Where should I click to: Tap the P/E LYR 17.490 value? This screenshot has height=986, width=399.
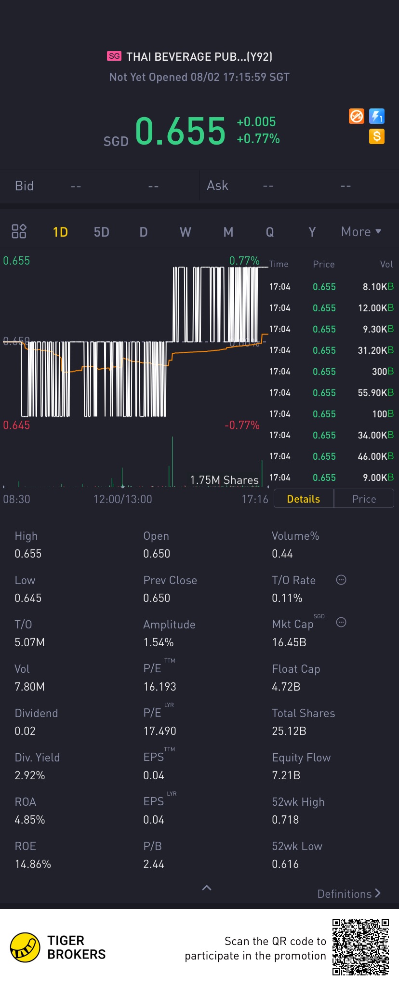160,731
